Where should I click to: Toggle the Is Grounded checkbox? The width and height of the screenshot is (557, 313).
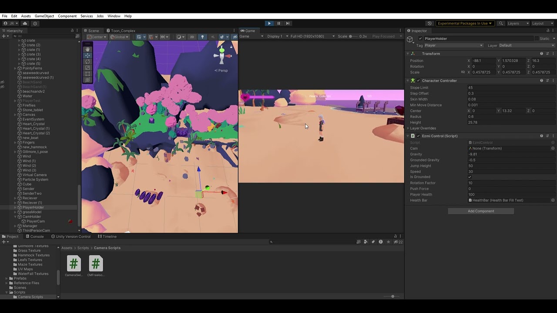[x=470, y=176]
